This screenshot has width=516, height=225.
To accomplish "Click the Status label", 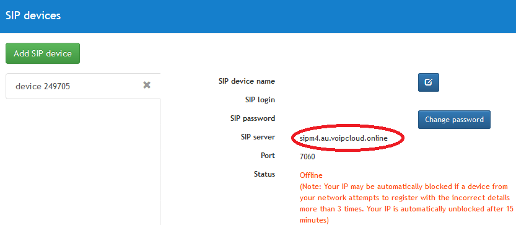I will tap(265, 174).
